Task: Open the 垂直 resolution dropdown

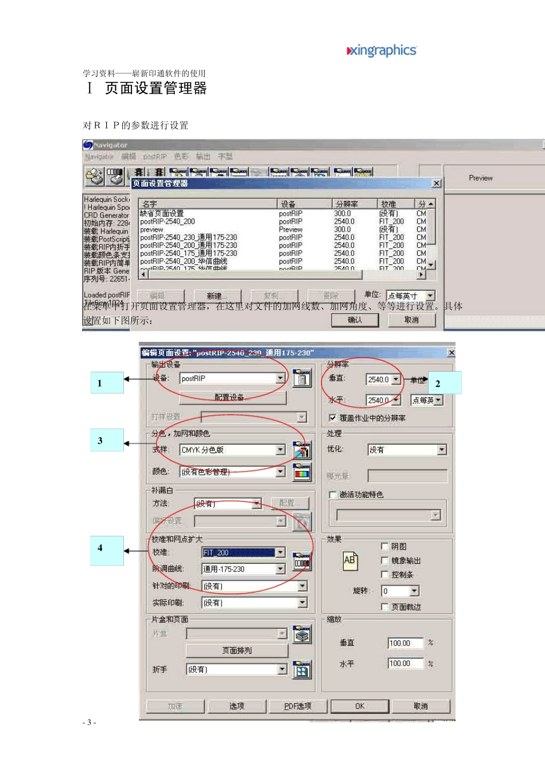Action: point(396,379)
